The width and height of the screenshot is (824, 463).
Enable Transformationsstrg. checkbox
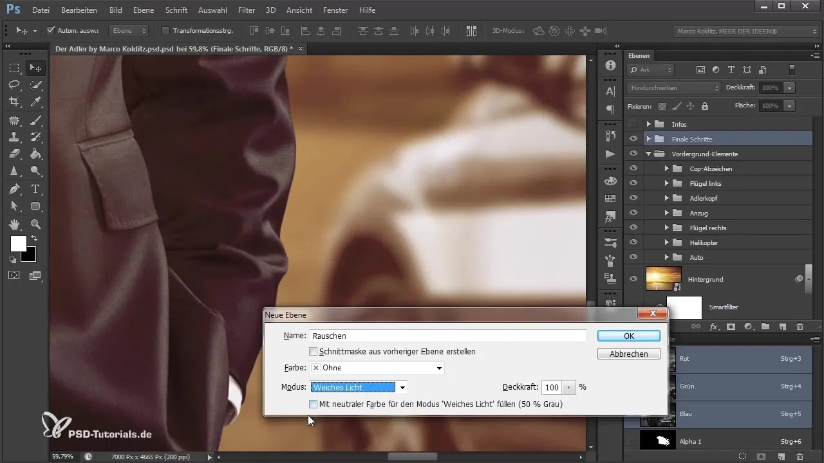click(x=165, y=30)
